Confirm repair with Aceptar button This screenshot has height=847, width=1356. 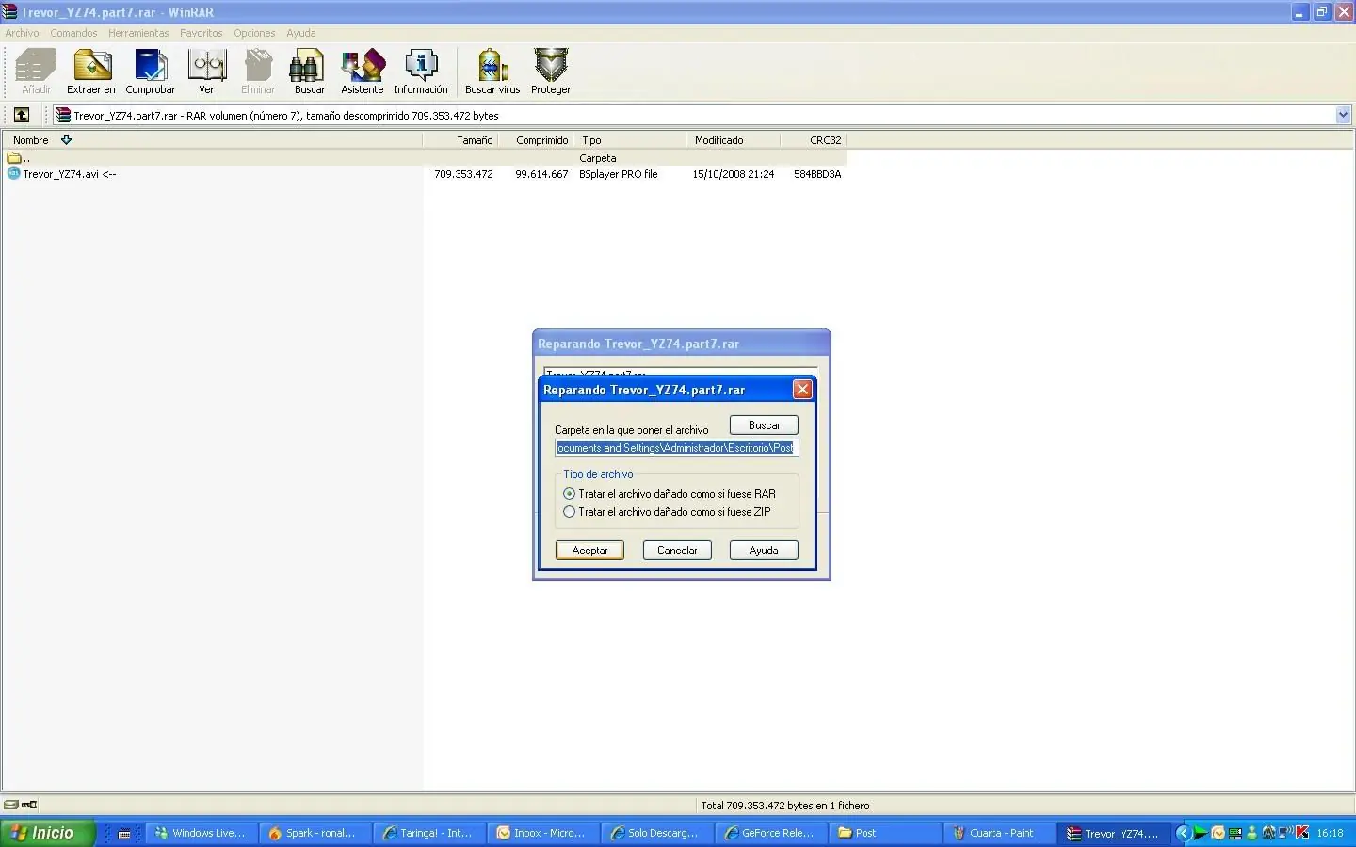[589, 551]
